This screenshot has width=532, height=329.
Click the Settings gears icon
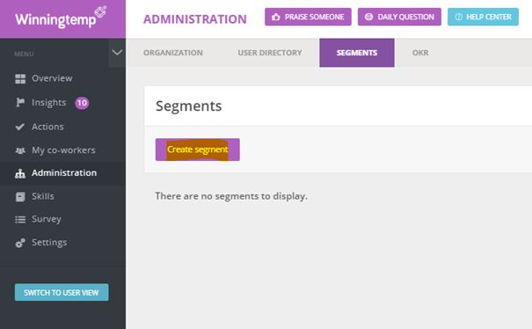click(x=20, y=243)
